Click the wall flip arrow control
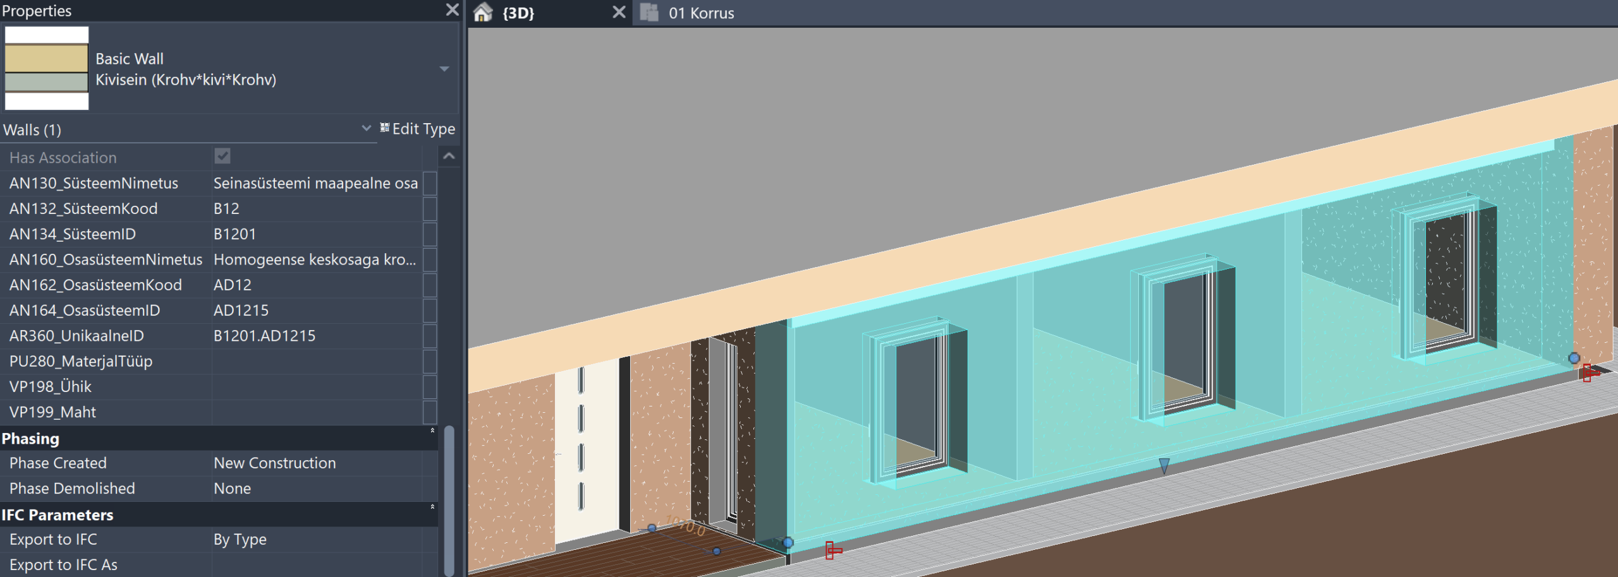This screenshot has width=1618, height=577. [x=1164, y=466]
